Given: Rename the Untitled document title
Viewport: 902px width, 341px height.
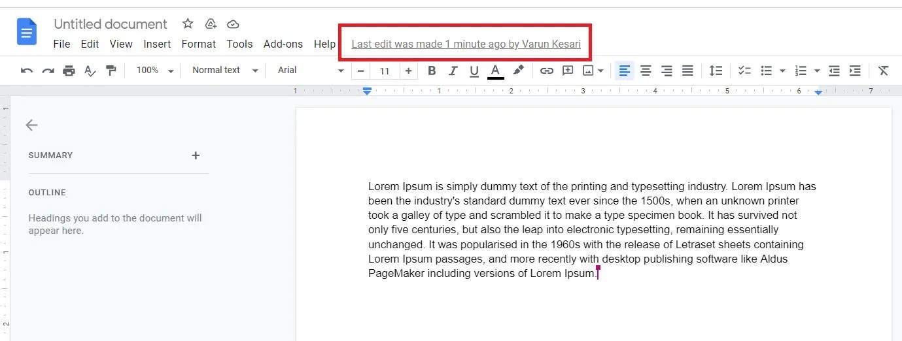Looking at the screenshot, I should tap(111, 24).
